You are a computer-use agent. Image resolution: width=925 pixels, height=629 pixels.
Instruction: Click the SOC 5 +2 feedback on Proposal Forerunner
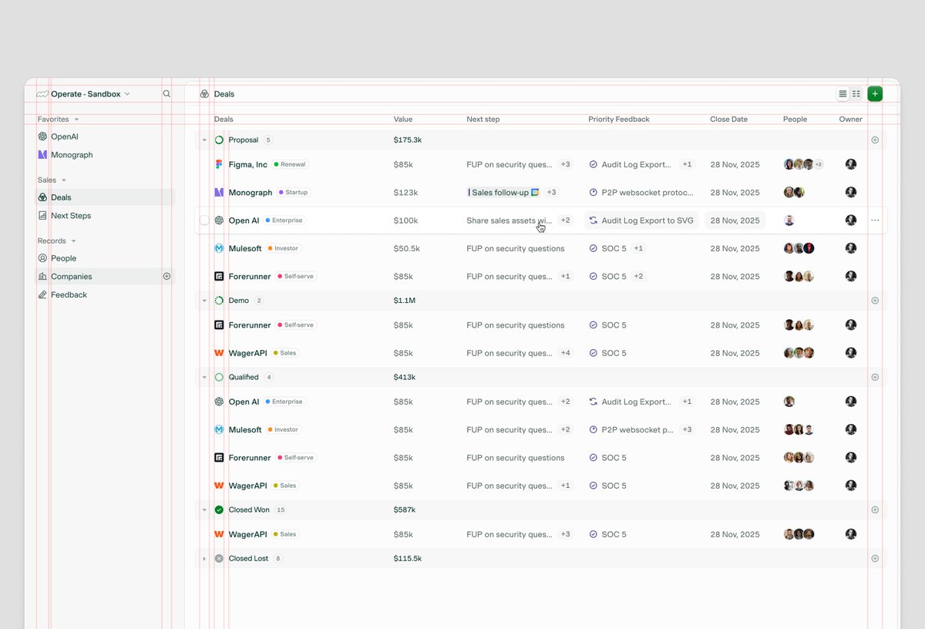tap(617, 277)
